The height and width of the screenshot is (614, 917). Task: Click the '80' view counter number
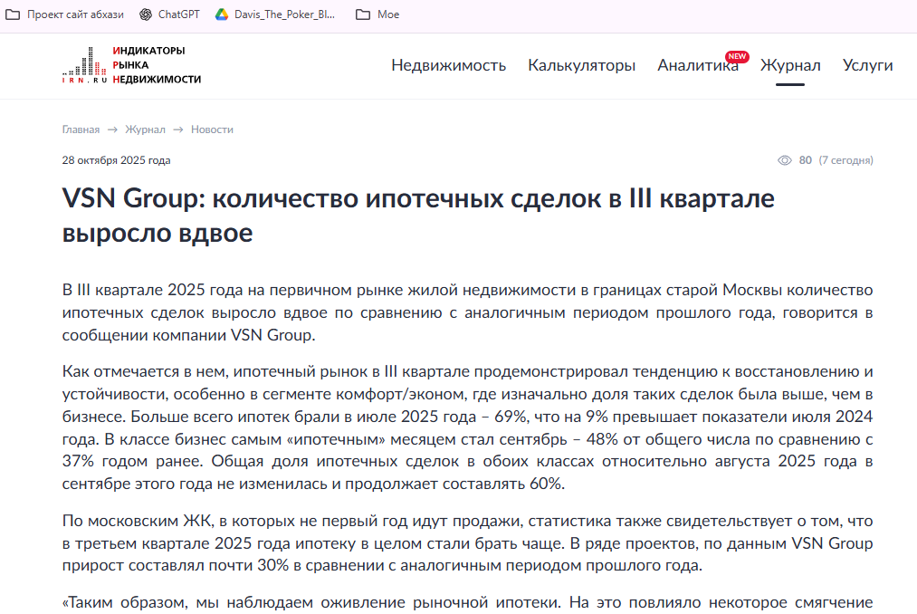[804, 159]
